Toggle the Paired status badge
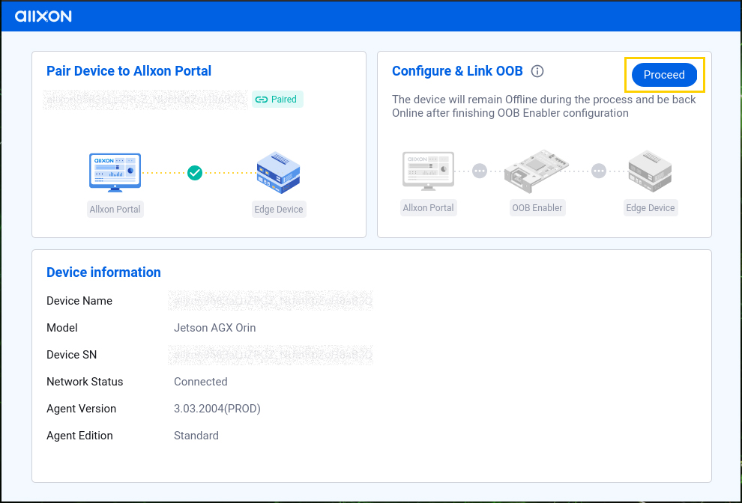This screenshot has height=503, width=742. (x=277, y=99)
